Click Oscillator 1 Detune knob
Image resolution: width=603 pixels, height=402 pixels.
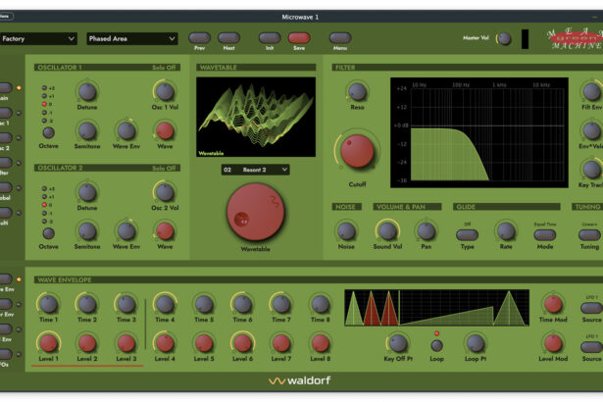coord(87,92)
